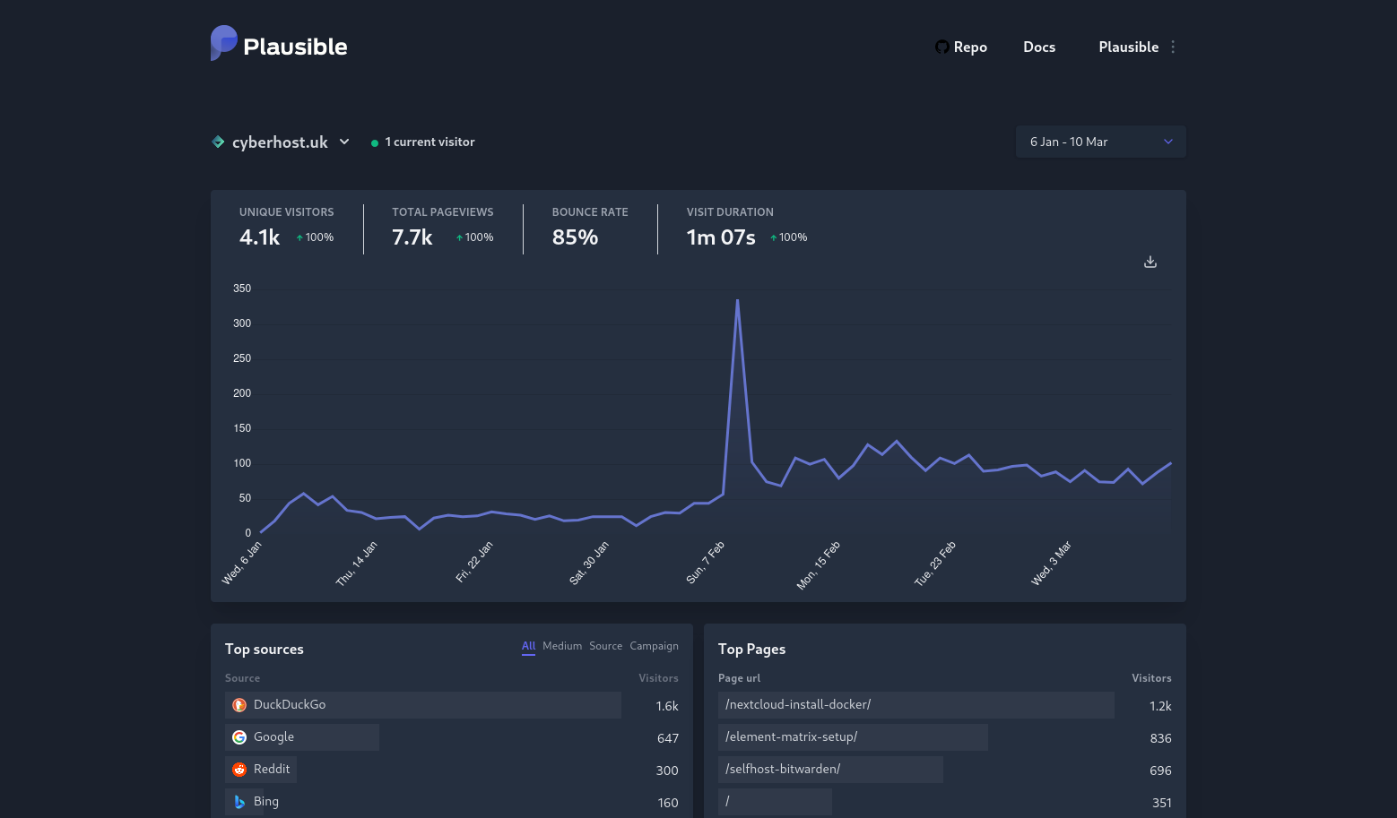Screen dimensions: 1397x818
Task: Click the traffic spike peak on graph
Action: (737, 300)
